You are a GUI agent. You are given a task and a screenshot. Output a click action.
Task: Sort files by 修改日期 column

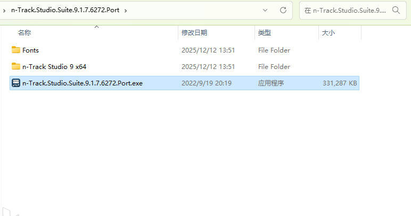pyautogui.click(x=194, y=33)
